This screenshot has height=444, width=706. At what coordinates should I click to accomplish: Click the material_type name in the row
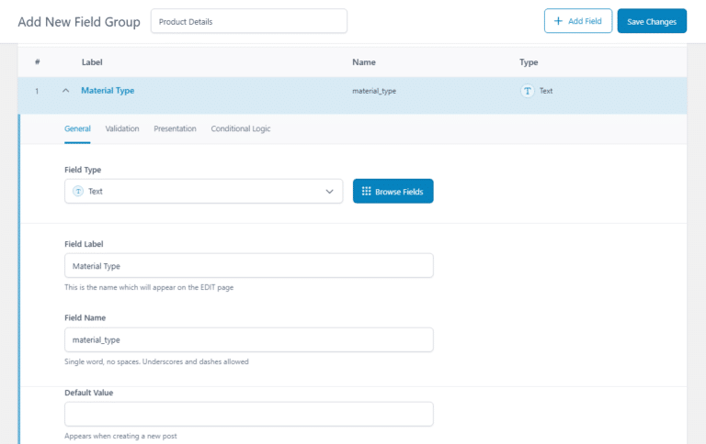[374, 92]
